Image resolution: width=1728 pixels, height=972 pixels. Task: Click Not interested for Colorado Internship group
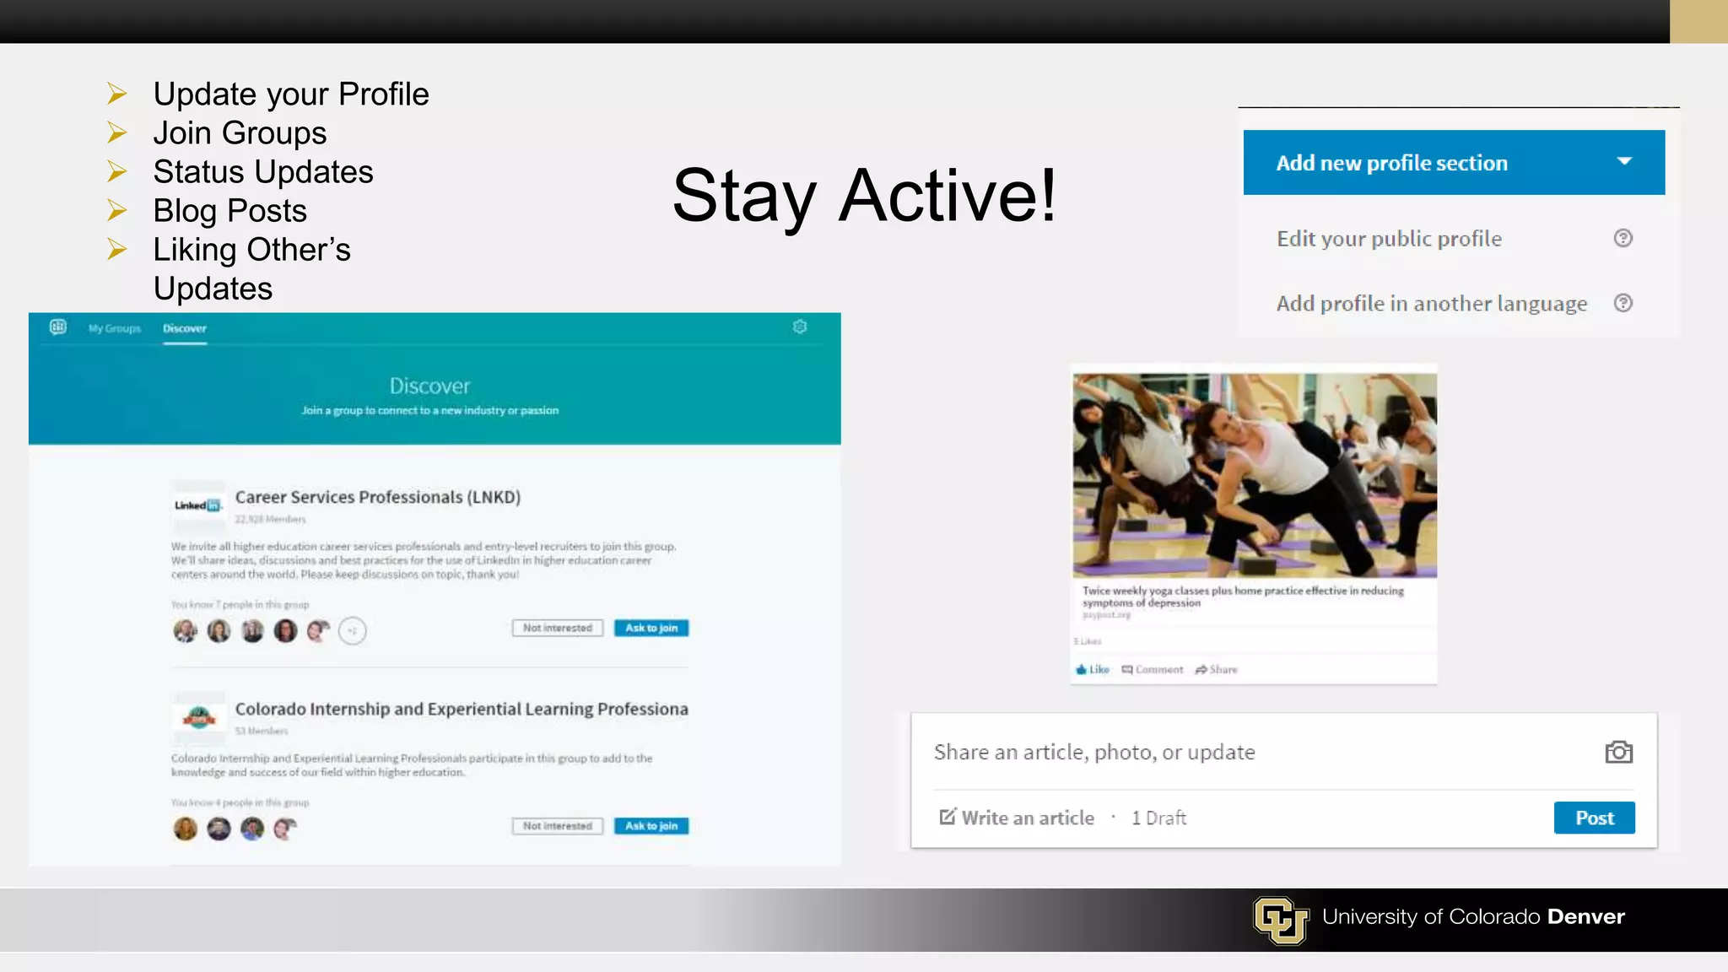click(x=558, y=826)
